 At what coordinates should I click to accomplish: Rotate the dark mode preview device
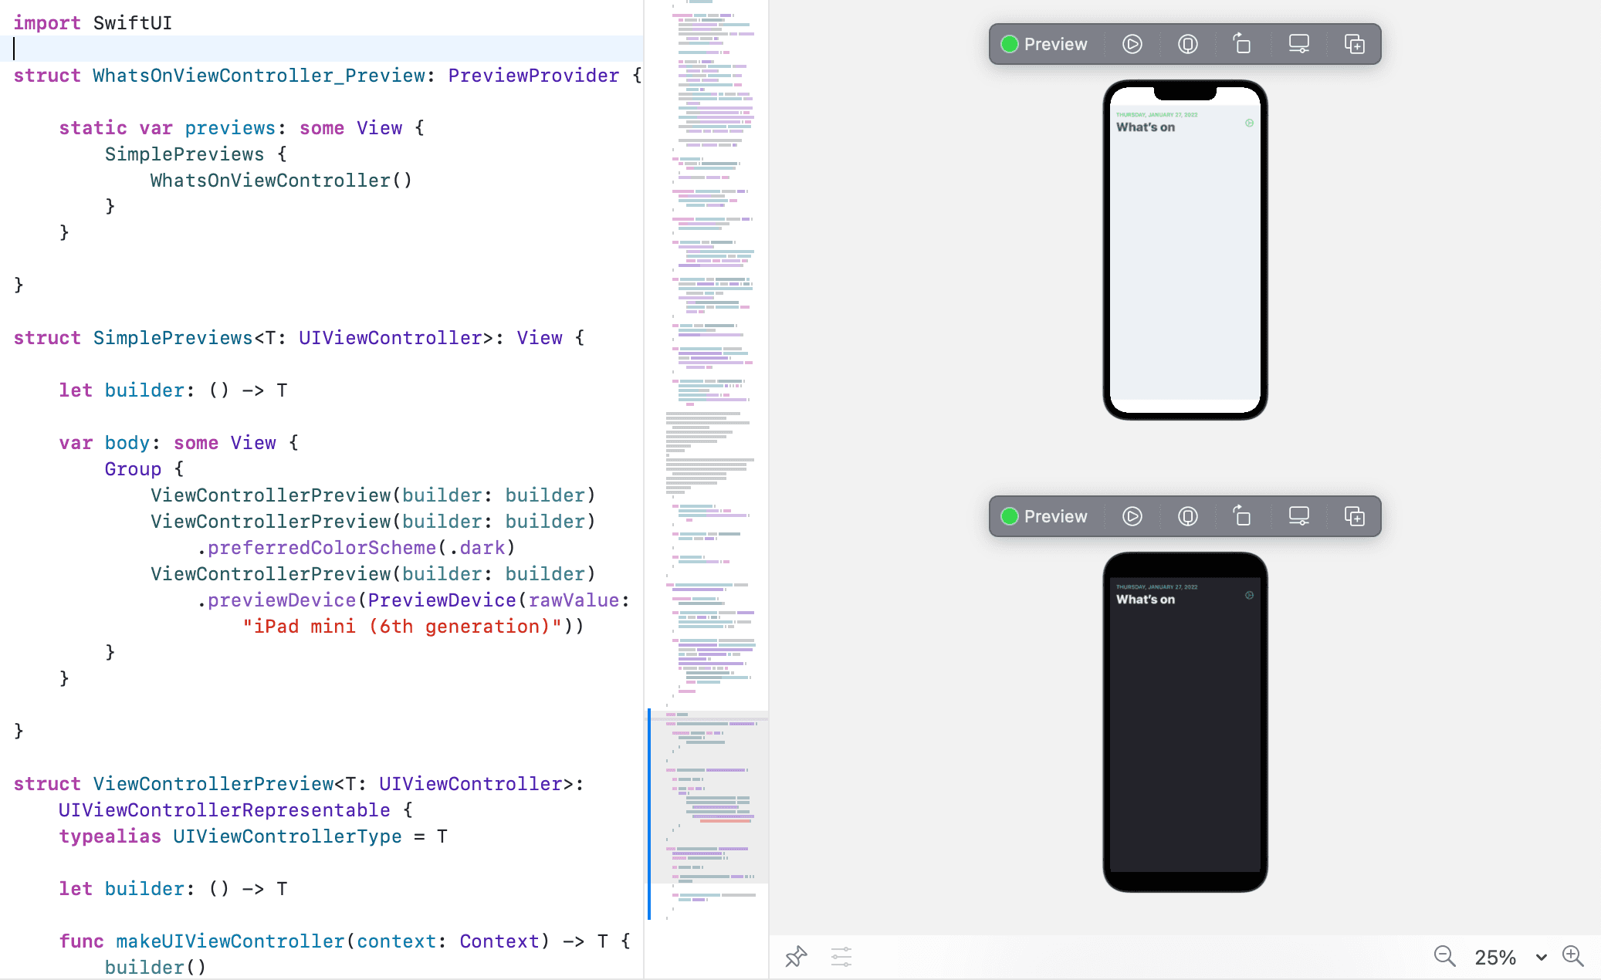(1242, 515)
